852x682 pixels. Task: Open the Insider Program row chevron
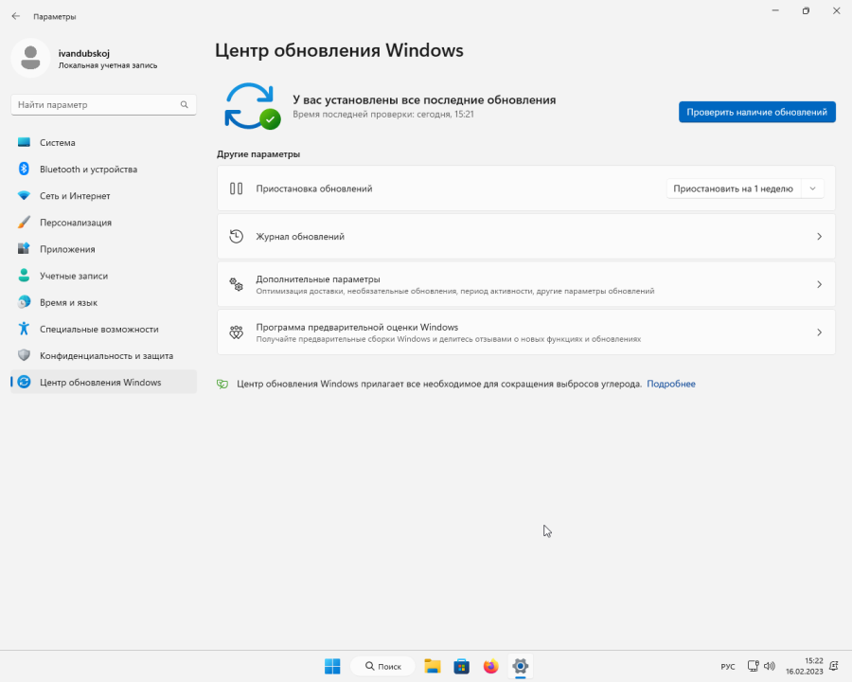(x=820, y=332)
